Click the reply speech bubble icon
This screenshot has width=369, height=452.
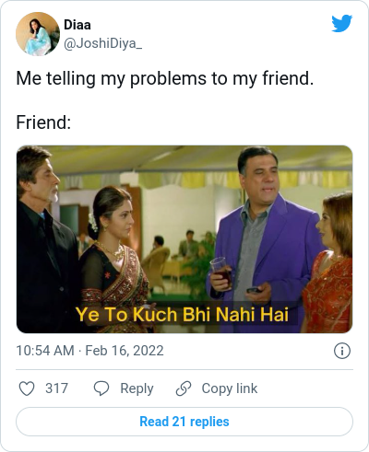point(101,388)
